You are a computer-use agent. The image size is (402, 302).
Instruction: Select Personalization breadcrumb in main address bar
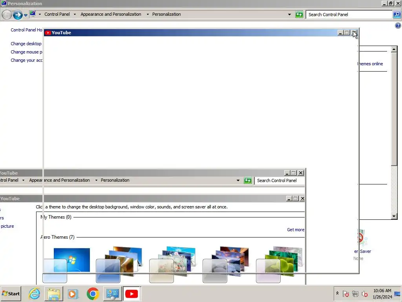[166, 15]
